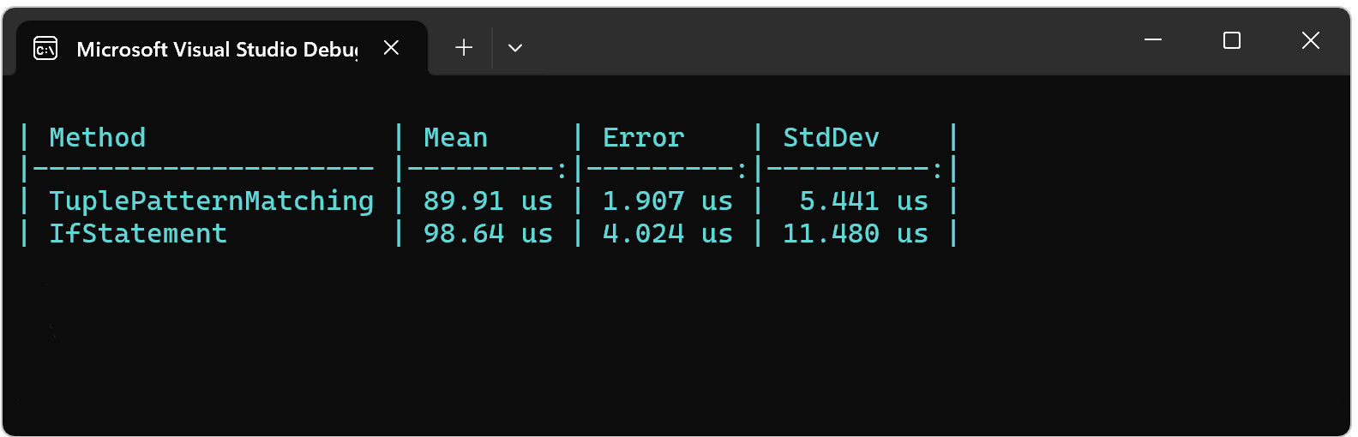Viewport: 1358px width, 437px height.
Task: Click the 1.907 us error value
Action: [x=668, y=201]
